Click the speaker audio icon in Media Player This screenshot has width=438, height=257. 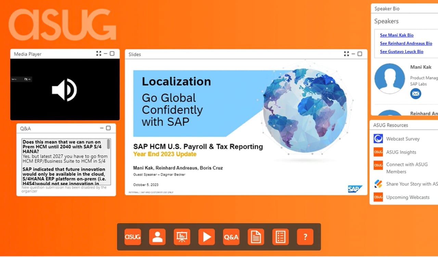(x=64, y=90)
